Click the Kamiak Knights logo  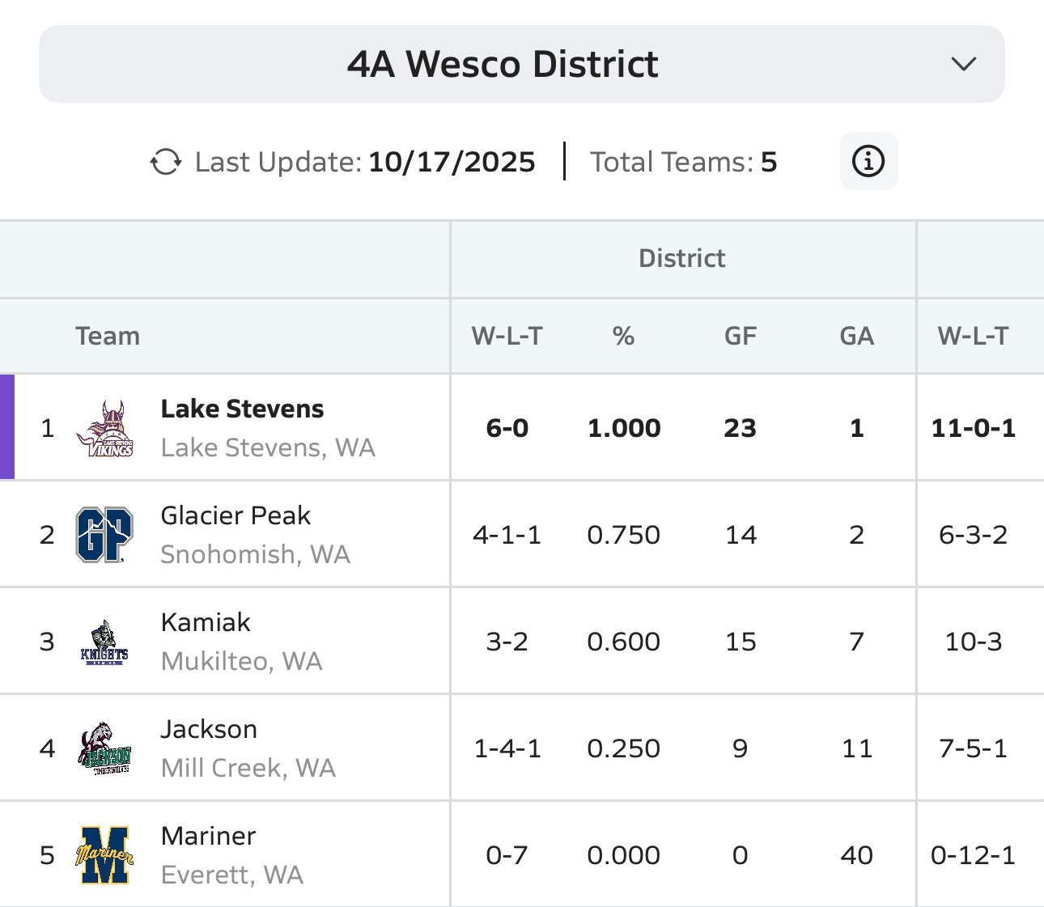point(104,642)
